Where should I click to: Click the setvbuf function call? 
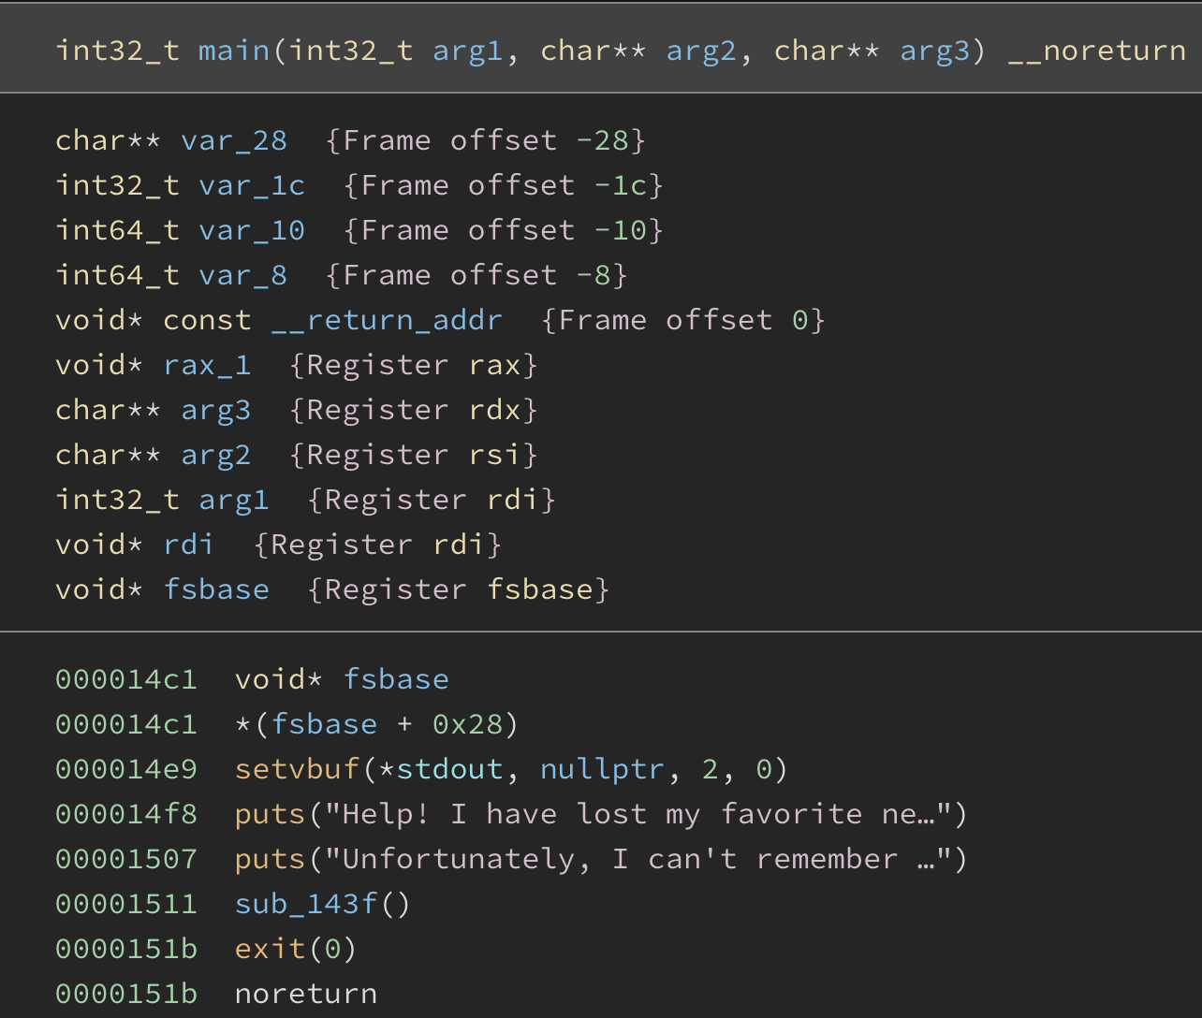297,769
